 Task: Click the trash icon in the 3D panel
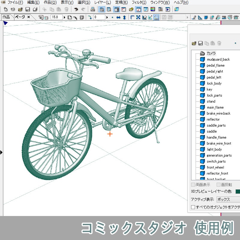(x=219, y=43)
